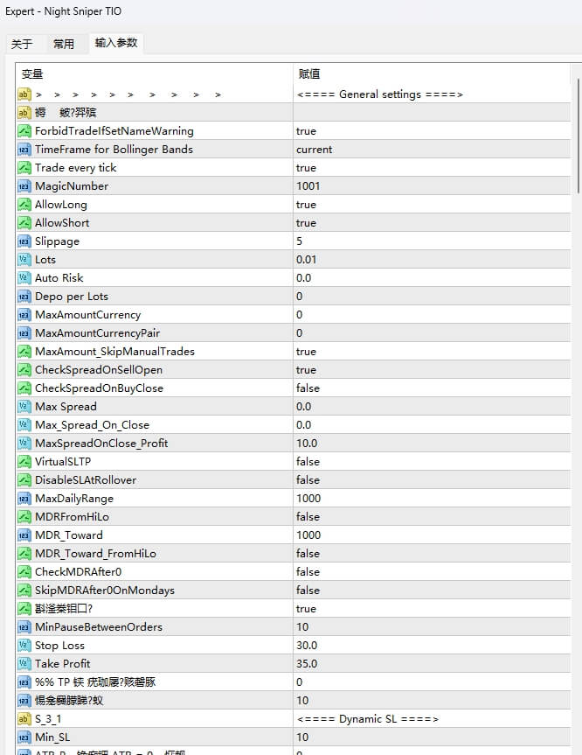Switch to the 常用 tab
Viewport: 582px width, 755px height.
64,45
